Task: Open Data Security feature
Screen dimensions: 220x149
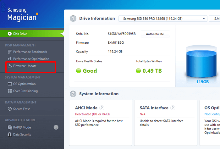Action: click(22, 135)
